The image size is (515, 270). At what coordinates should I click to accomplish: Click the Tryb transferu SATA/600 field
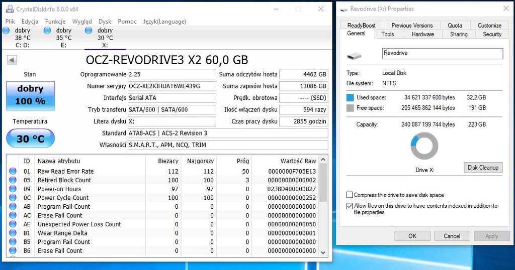[x=172, y=110]
